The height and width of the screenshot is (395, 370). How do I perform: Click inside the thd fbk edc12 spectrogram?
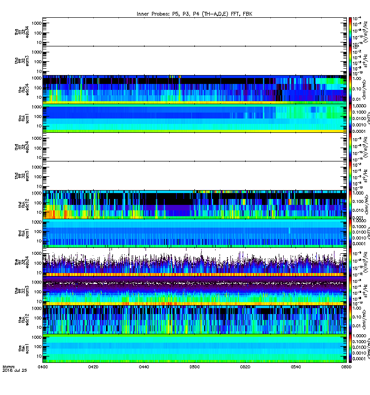(x=194, y=204)
